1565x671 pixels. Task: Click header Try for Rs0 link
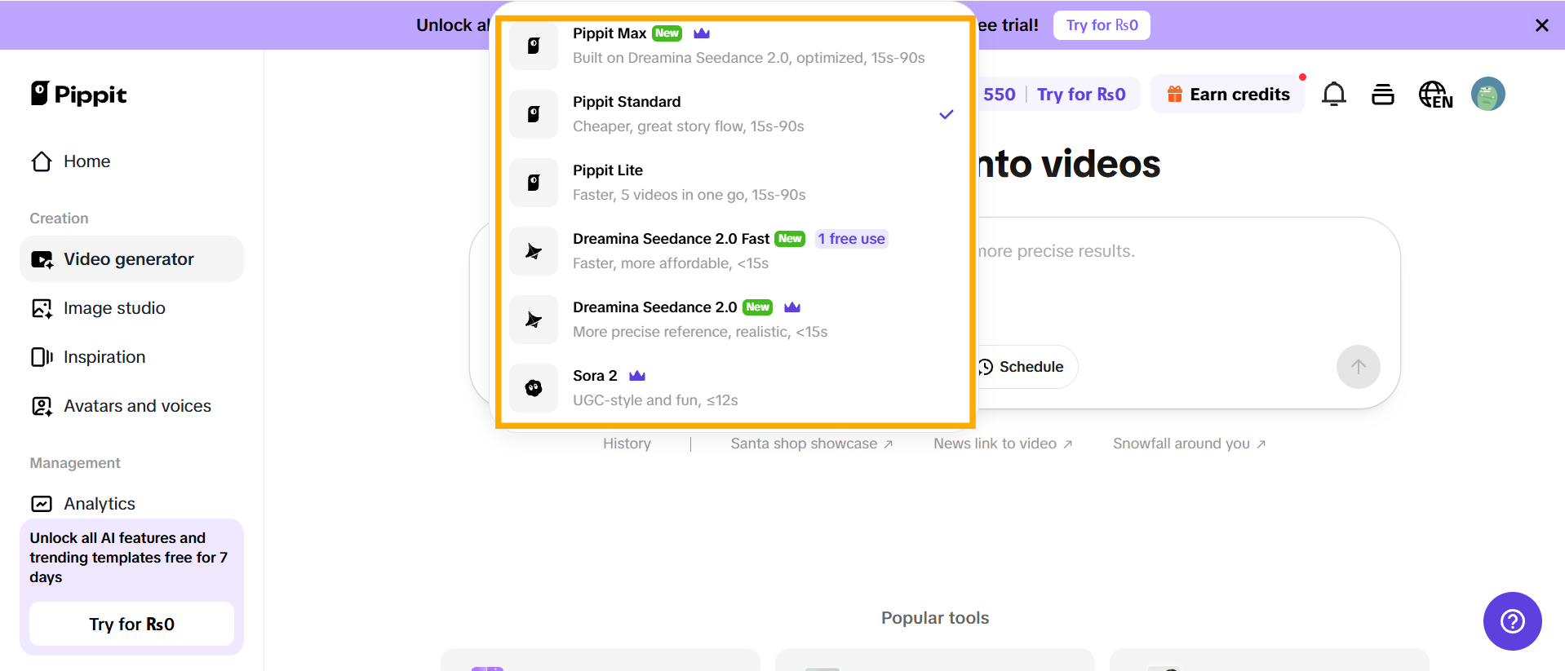(x=1081, y=95)
